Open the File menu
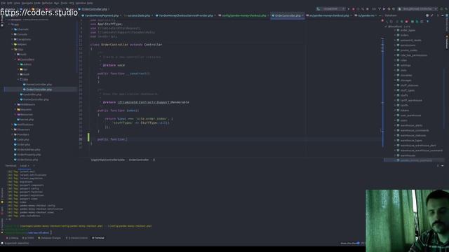449x252 pixels. pos(3,3)
